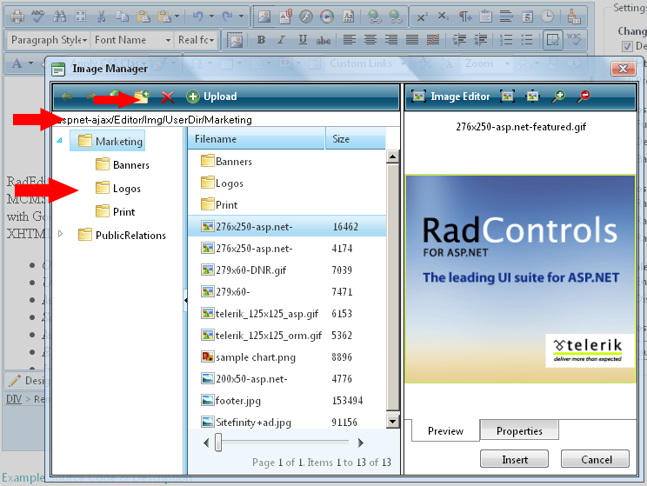
Task: Click the Cancel button
Action: coord(596,459)
